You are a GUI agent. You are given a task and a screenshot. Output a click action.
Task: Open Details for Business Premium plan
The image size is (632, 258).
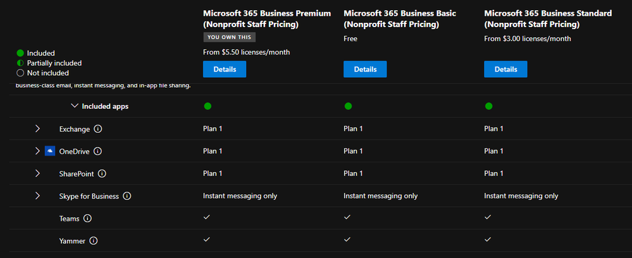tap(225, 70)
